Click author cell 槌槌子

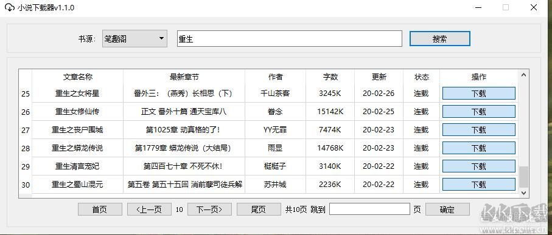pyautogui.click(x=275, y=166)
